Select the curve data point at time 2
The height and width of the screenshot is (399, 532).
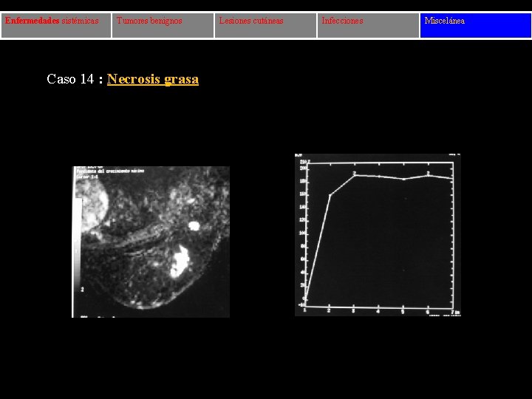330,195
